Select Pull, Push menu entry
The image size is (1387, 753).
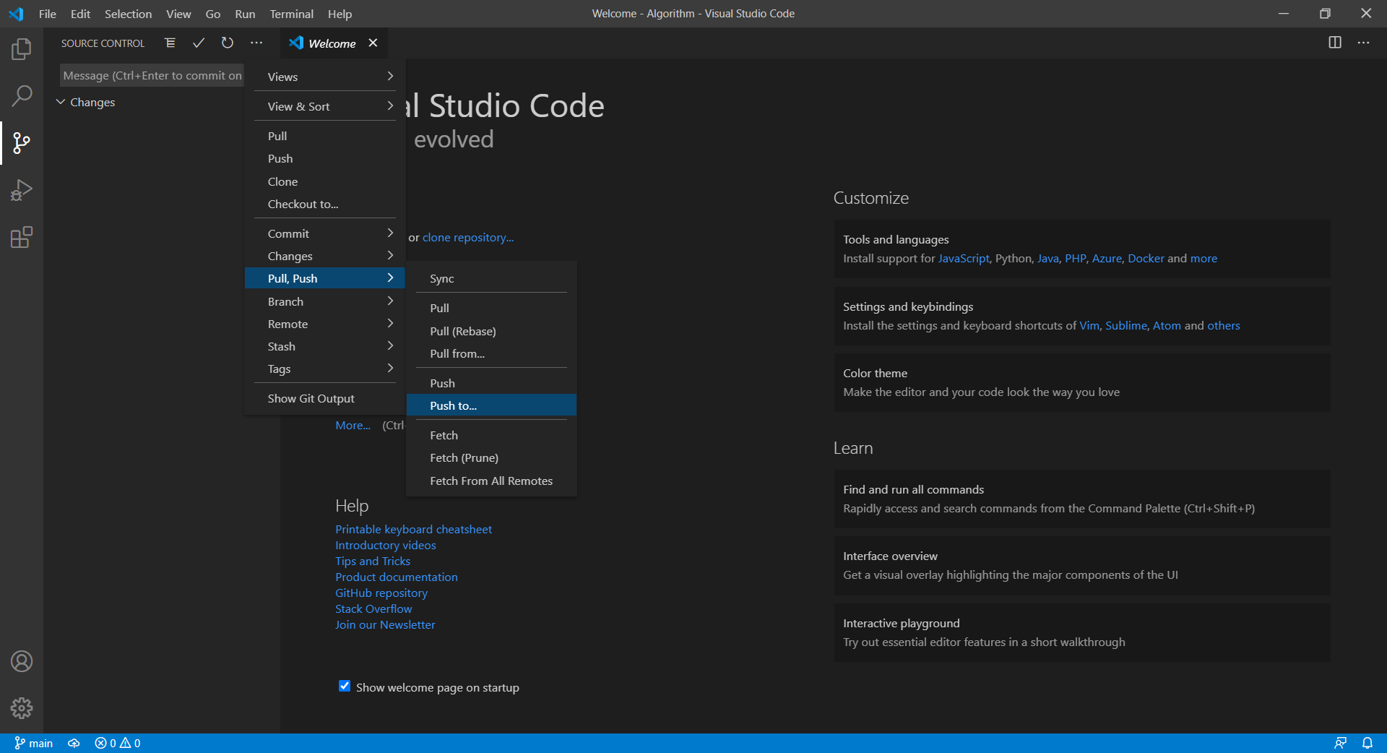(325, 278)
